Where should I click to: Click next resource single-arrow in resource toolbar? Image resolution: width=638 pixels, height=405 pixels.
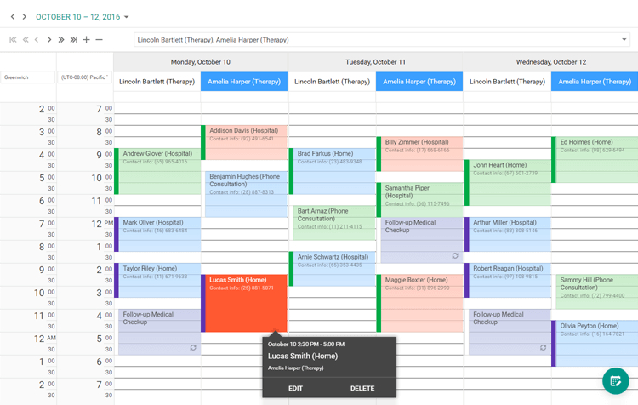point(49,39)
